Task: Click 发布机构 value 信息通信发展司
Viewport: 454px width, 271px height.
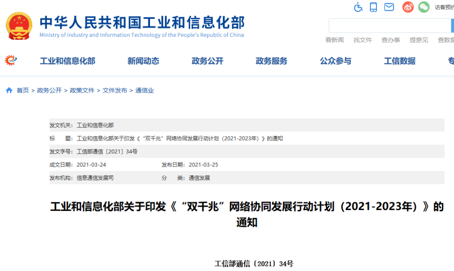Action: pos(95,178)
